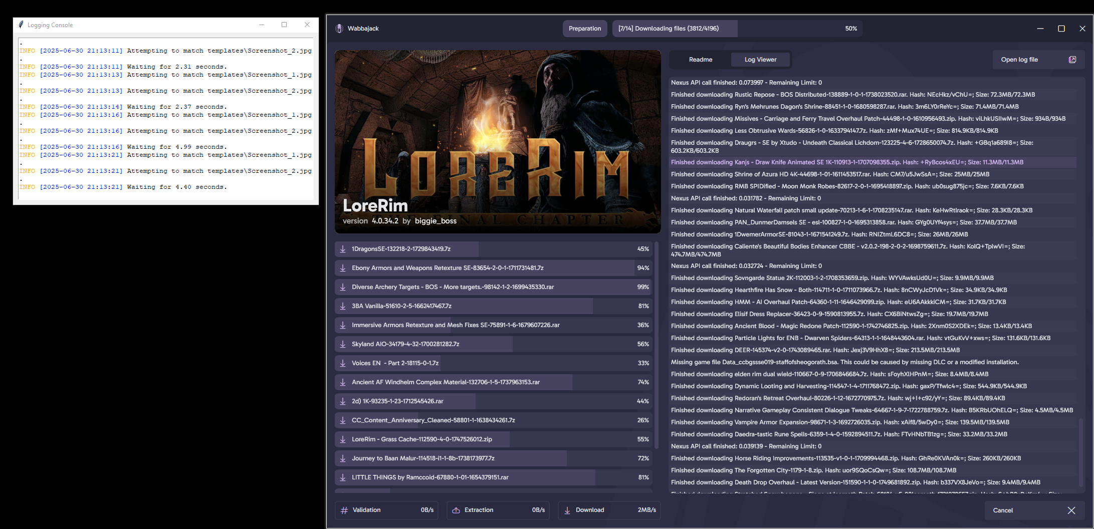This screenshot has height=529, width=1094.
Task: Click the feather icon in Logging Console title bar
Action: 21,25
